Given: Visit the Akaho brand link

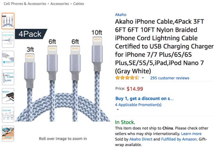Looking at the screenshot, I should pyautogui.click(x=121, y=14).
